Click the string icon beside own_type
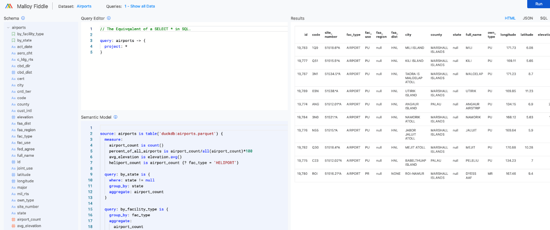Image resolution: width=550 pixels, height=230 pixels. point(13,200)
